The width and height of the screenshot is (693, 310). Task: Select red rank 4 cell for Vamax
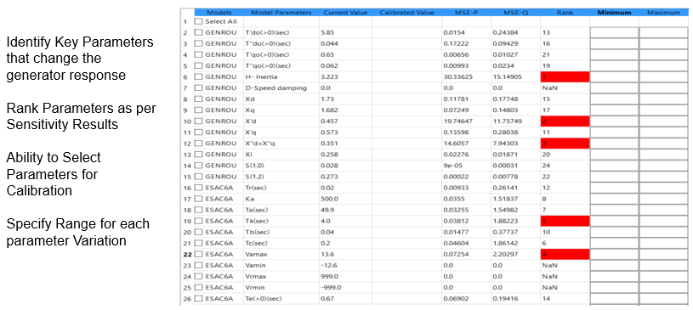coord(565,254)
